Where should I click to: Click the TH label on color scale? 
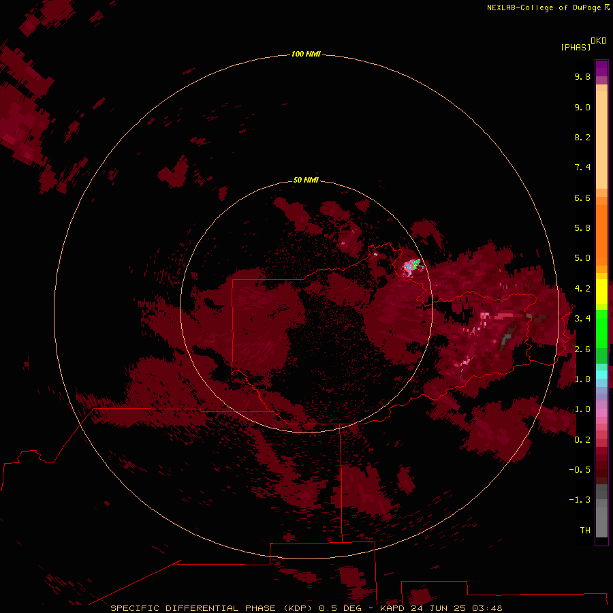[585, 531]
